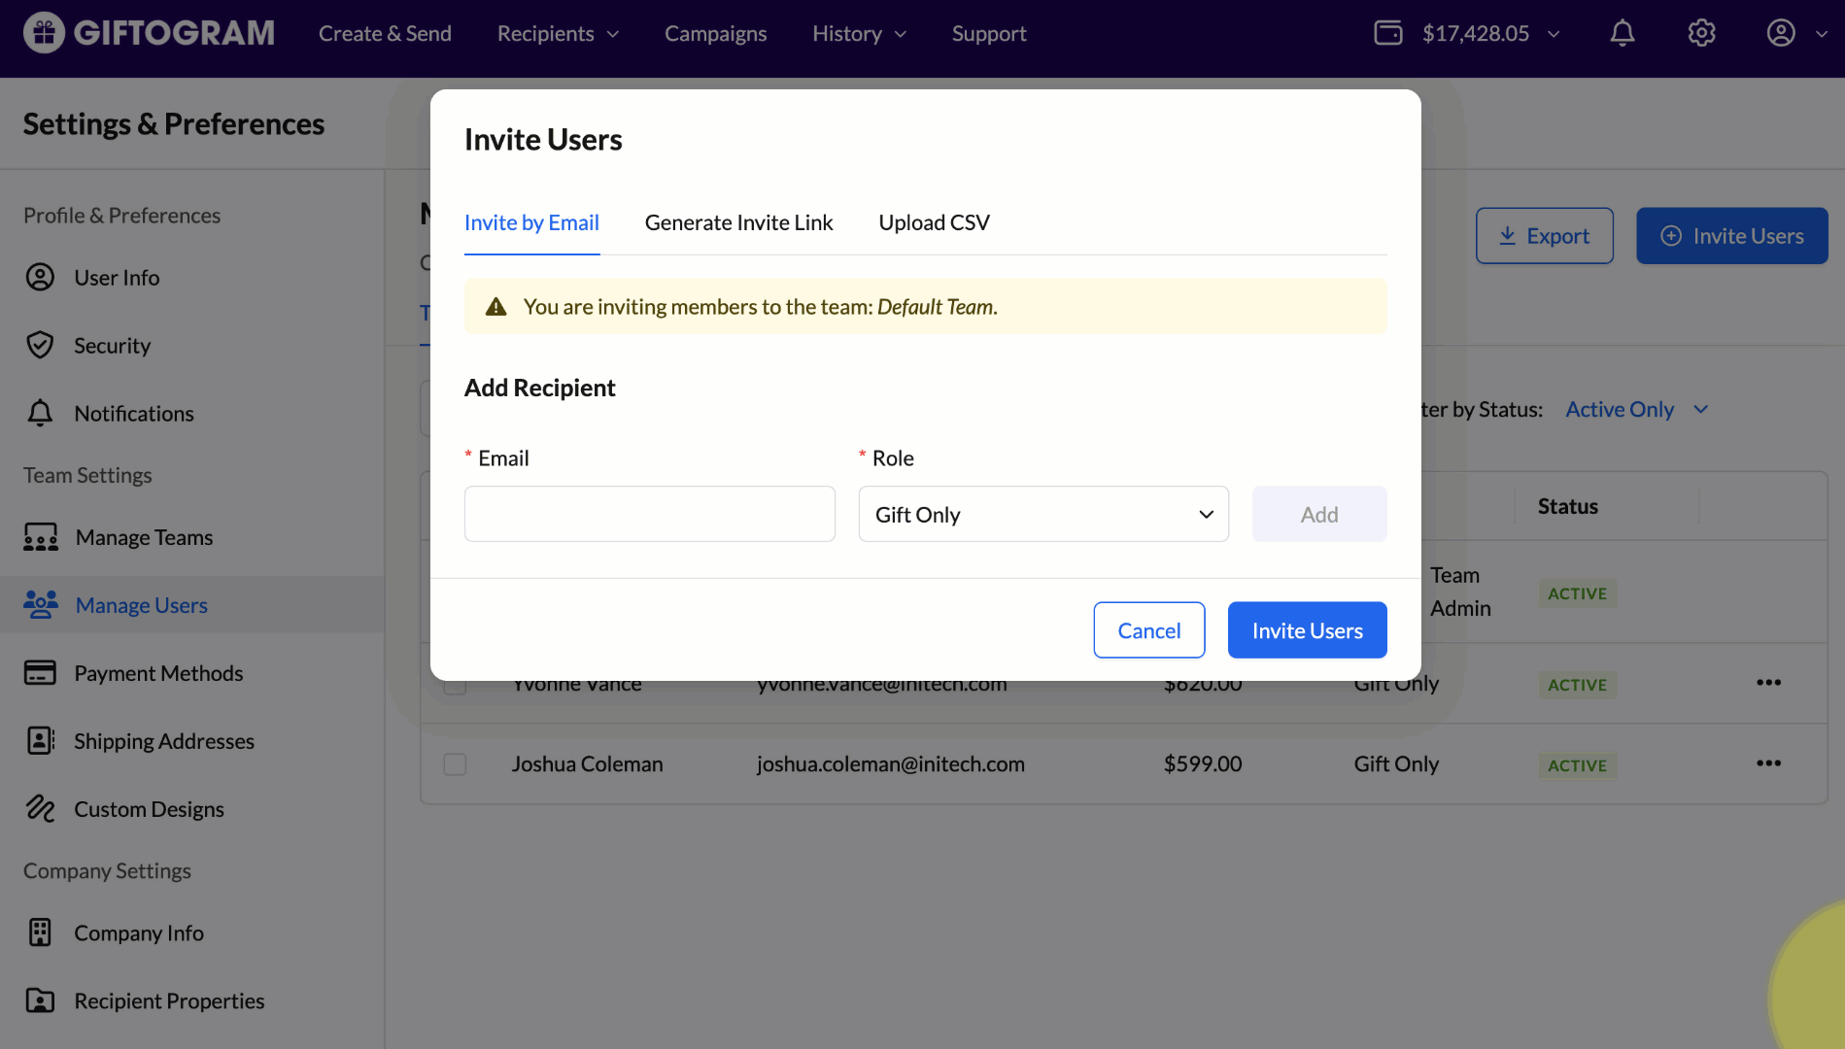
Task: Tick the checkbox for Yvonne Vance
Action: coord(455,687)
